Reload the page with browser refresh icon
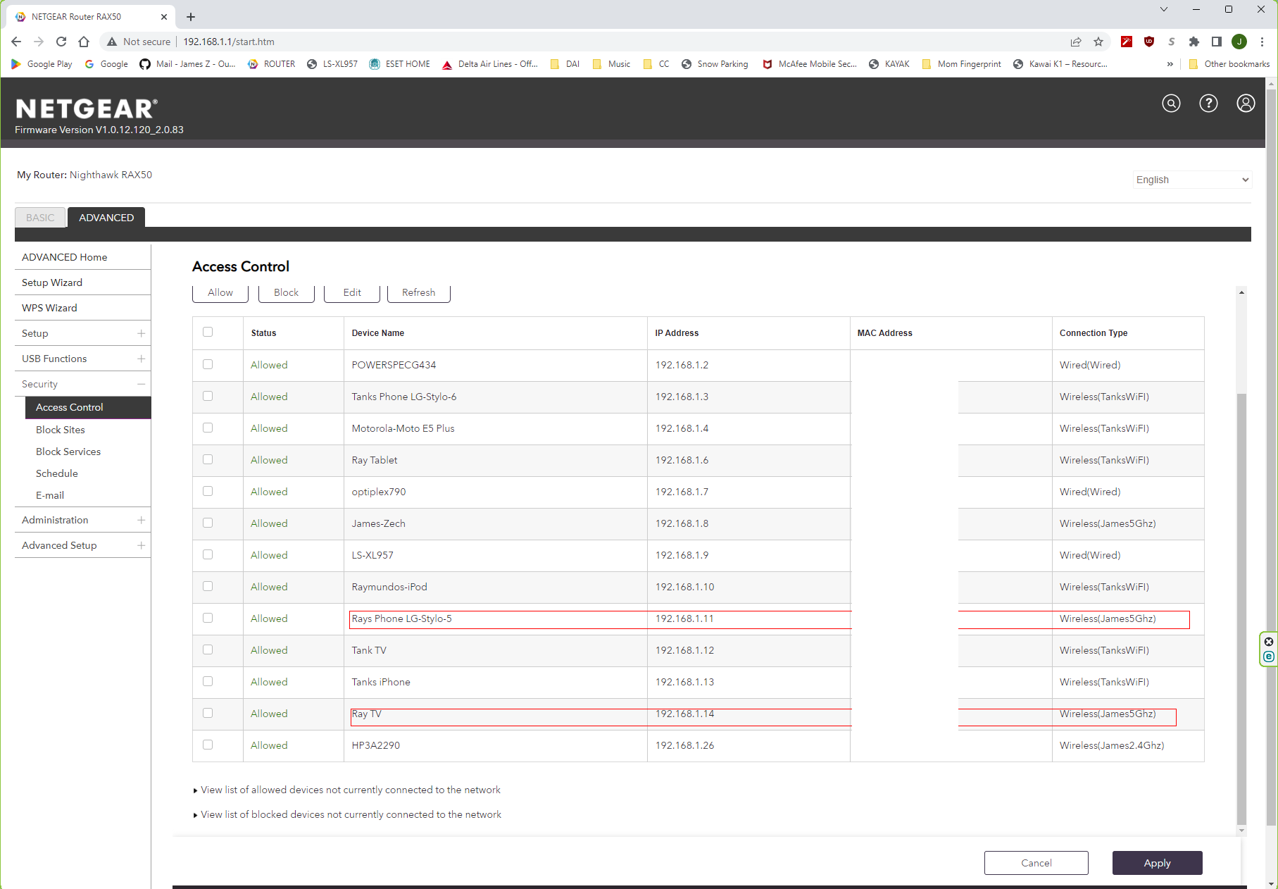Image resolution: width=1278 pixels, height=889 pixels. pyautogui.click(x=61, y=42)
